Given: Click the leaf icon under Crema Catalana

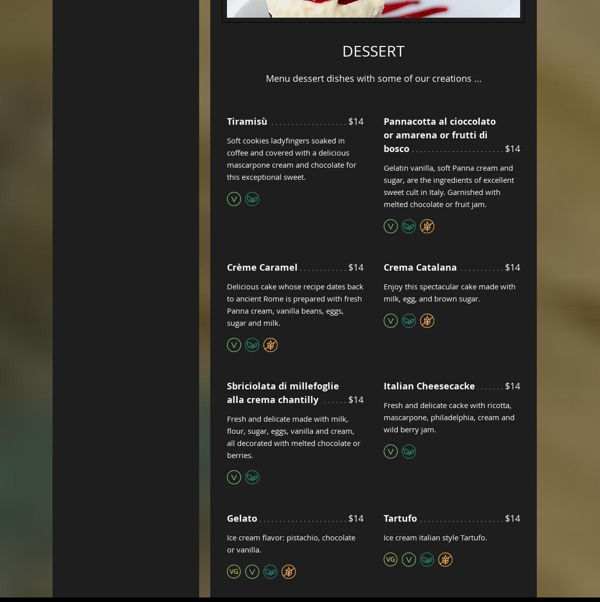Looking at the screenshot, I should pos(408,321).
